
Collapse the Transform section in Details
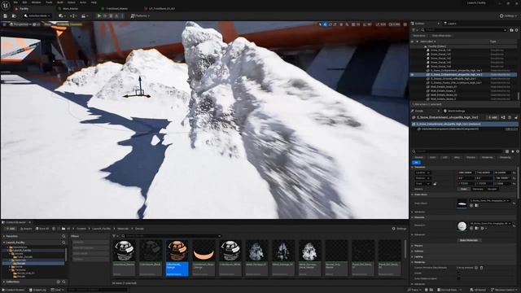(413, 167)
